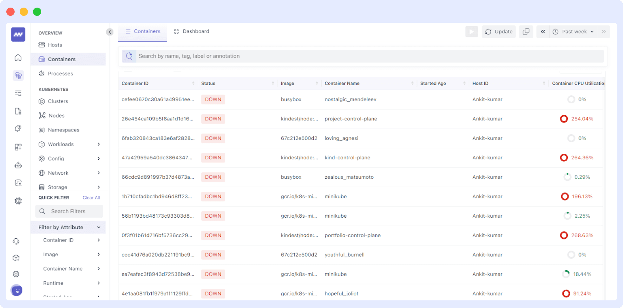Click the integrations grid icon in sidebar
The height and width of the screenshot is (308, 623).
18,147
